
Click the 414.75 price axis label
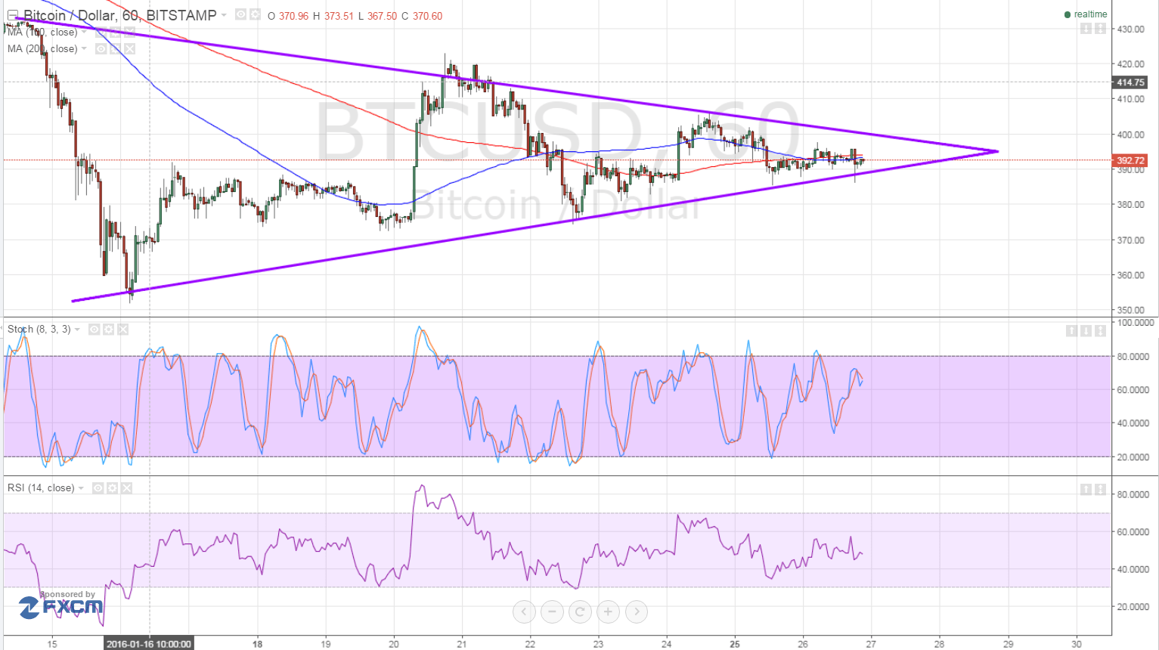tap(1130, 82)
